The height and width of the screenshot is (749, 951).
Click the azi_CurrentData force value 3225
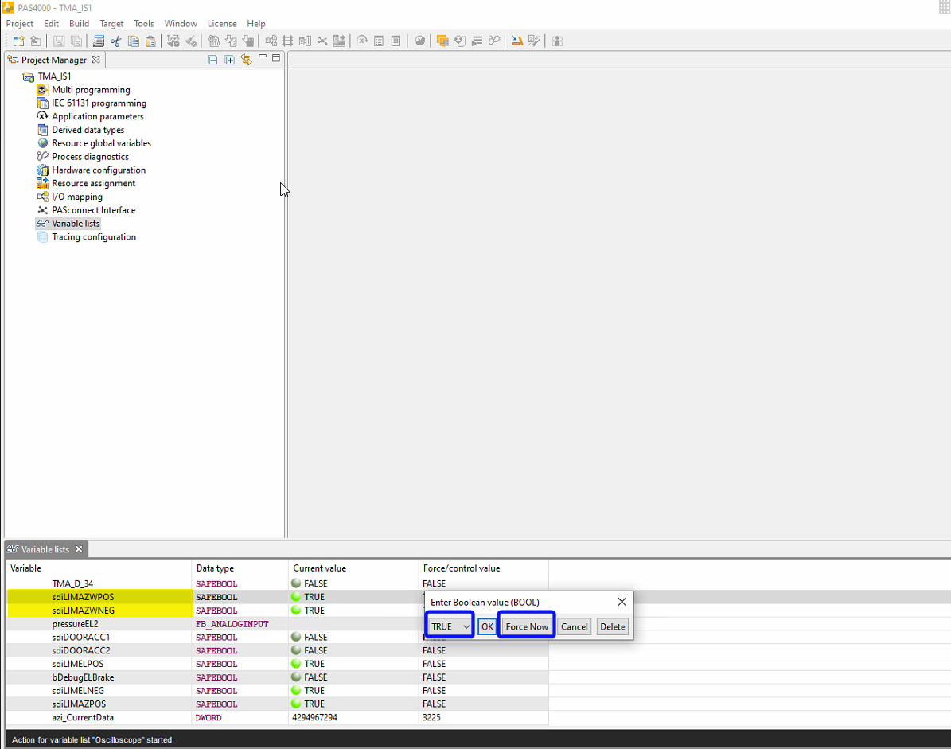[x=432, y=717]
